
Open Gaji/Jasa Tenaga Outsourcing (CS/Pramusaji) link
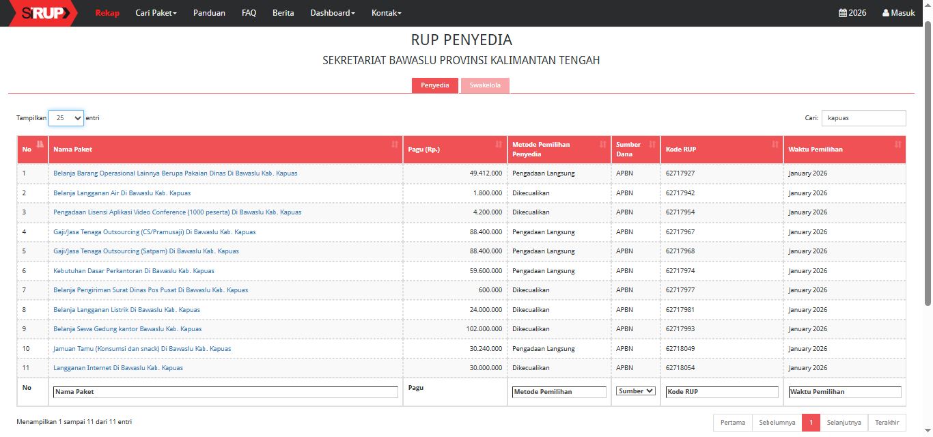[154, 232]
